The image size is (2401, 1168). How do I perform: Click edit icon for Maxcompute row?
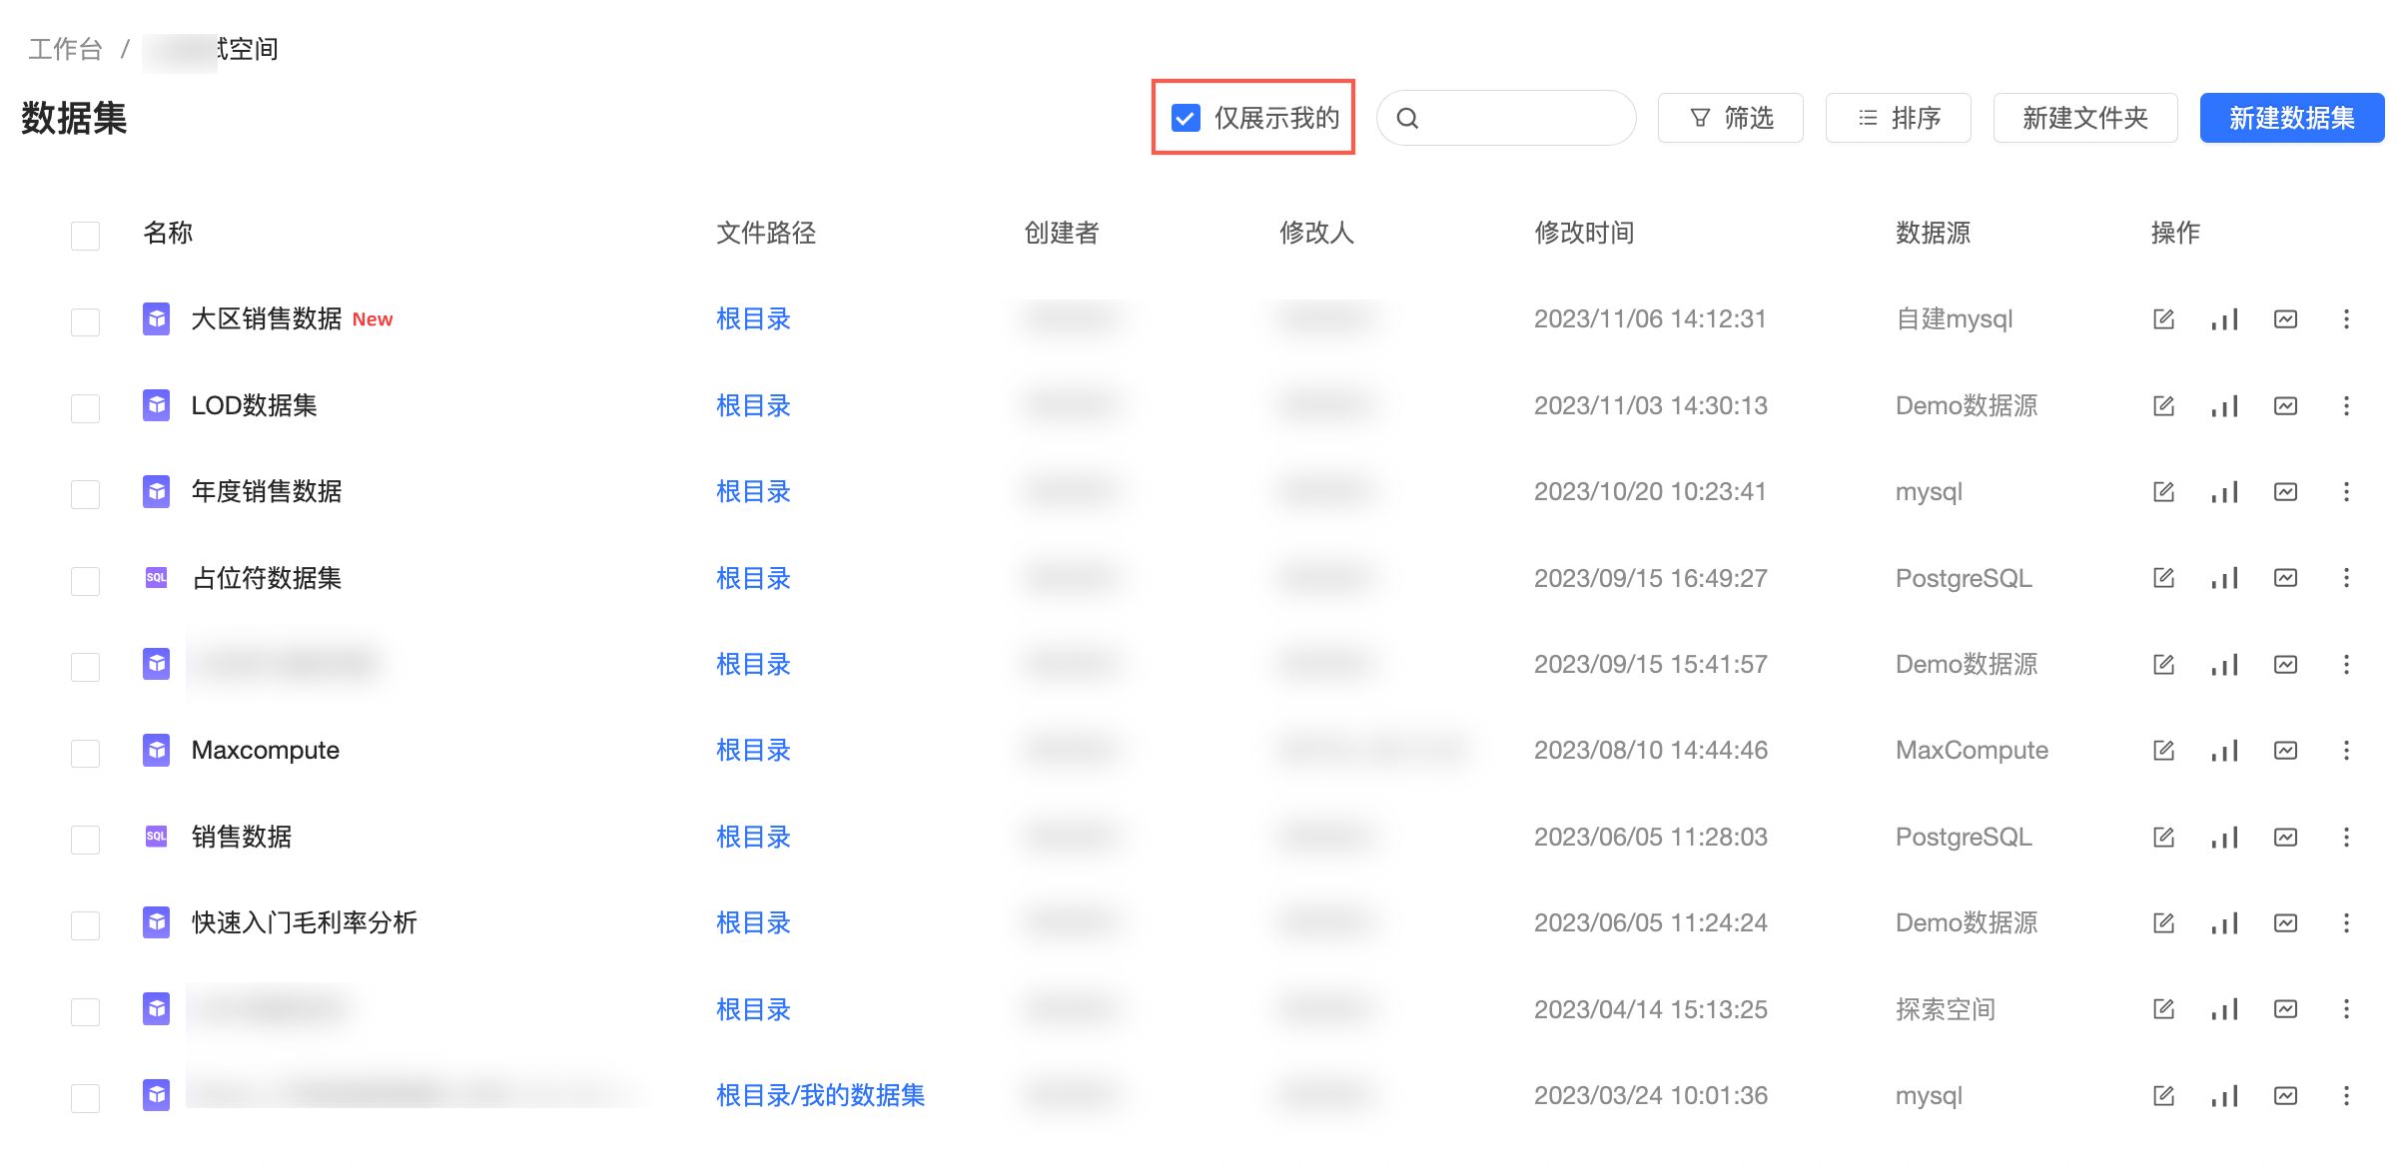tap(2163, 751)
